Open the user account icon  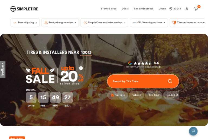click(x=187, y=9)
